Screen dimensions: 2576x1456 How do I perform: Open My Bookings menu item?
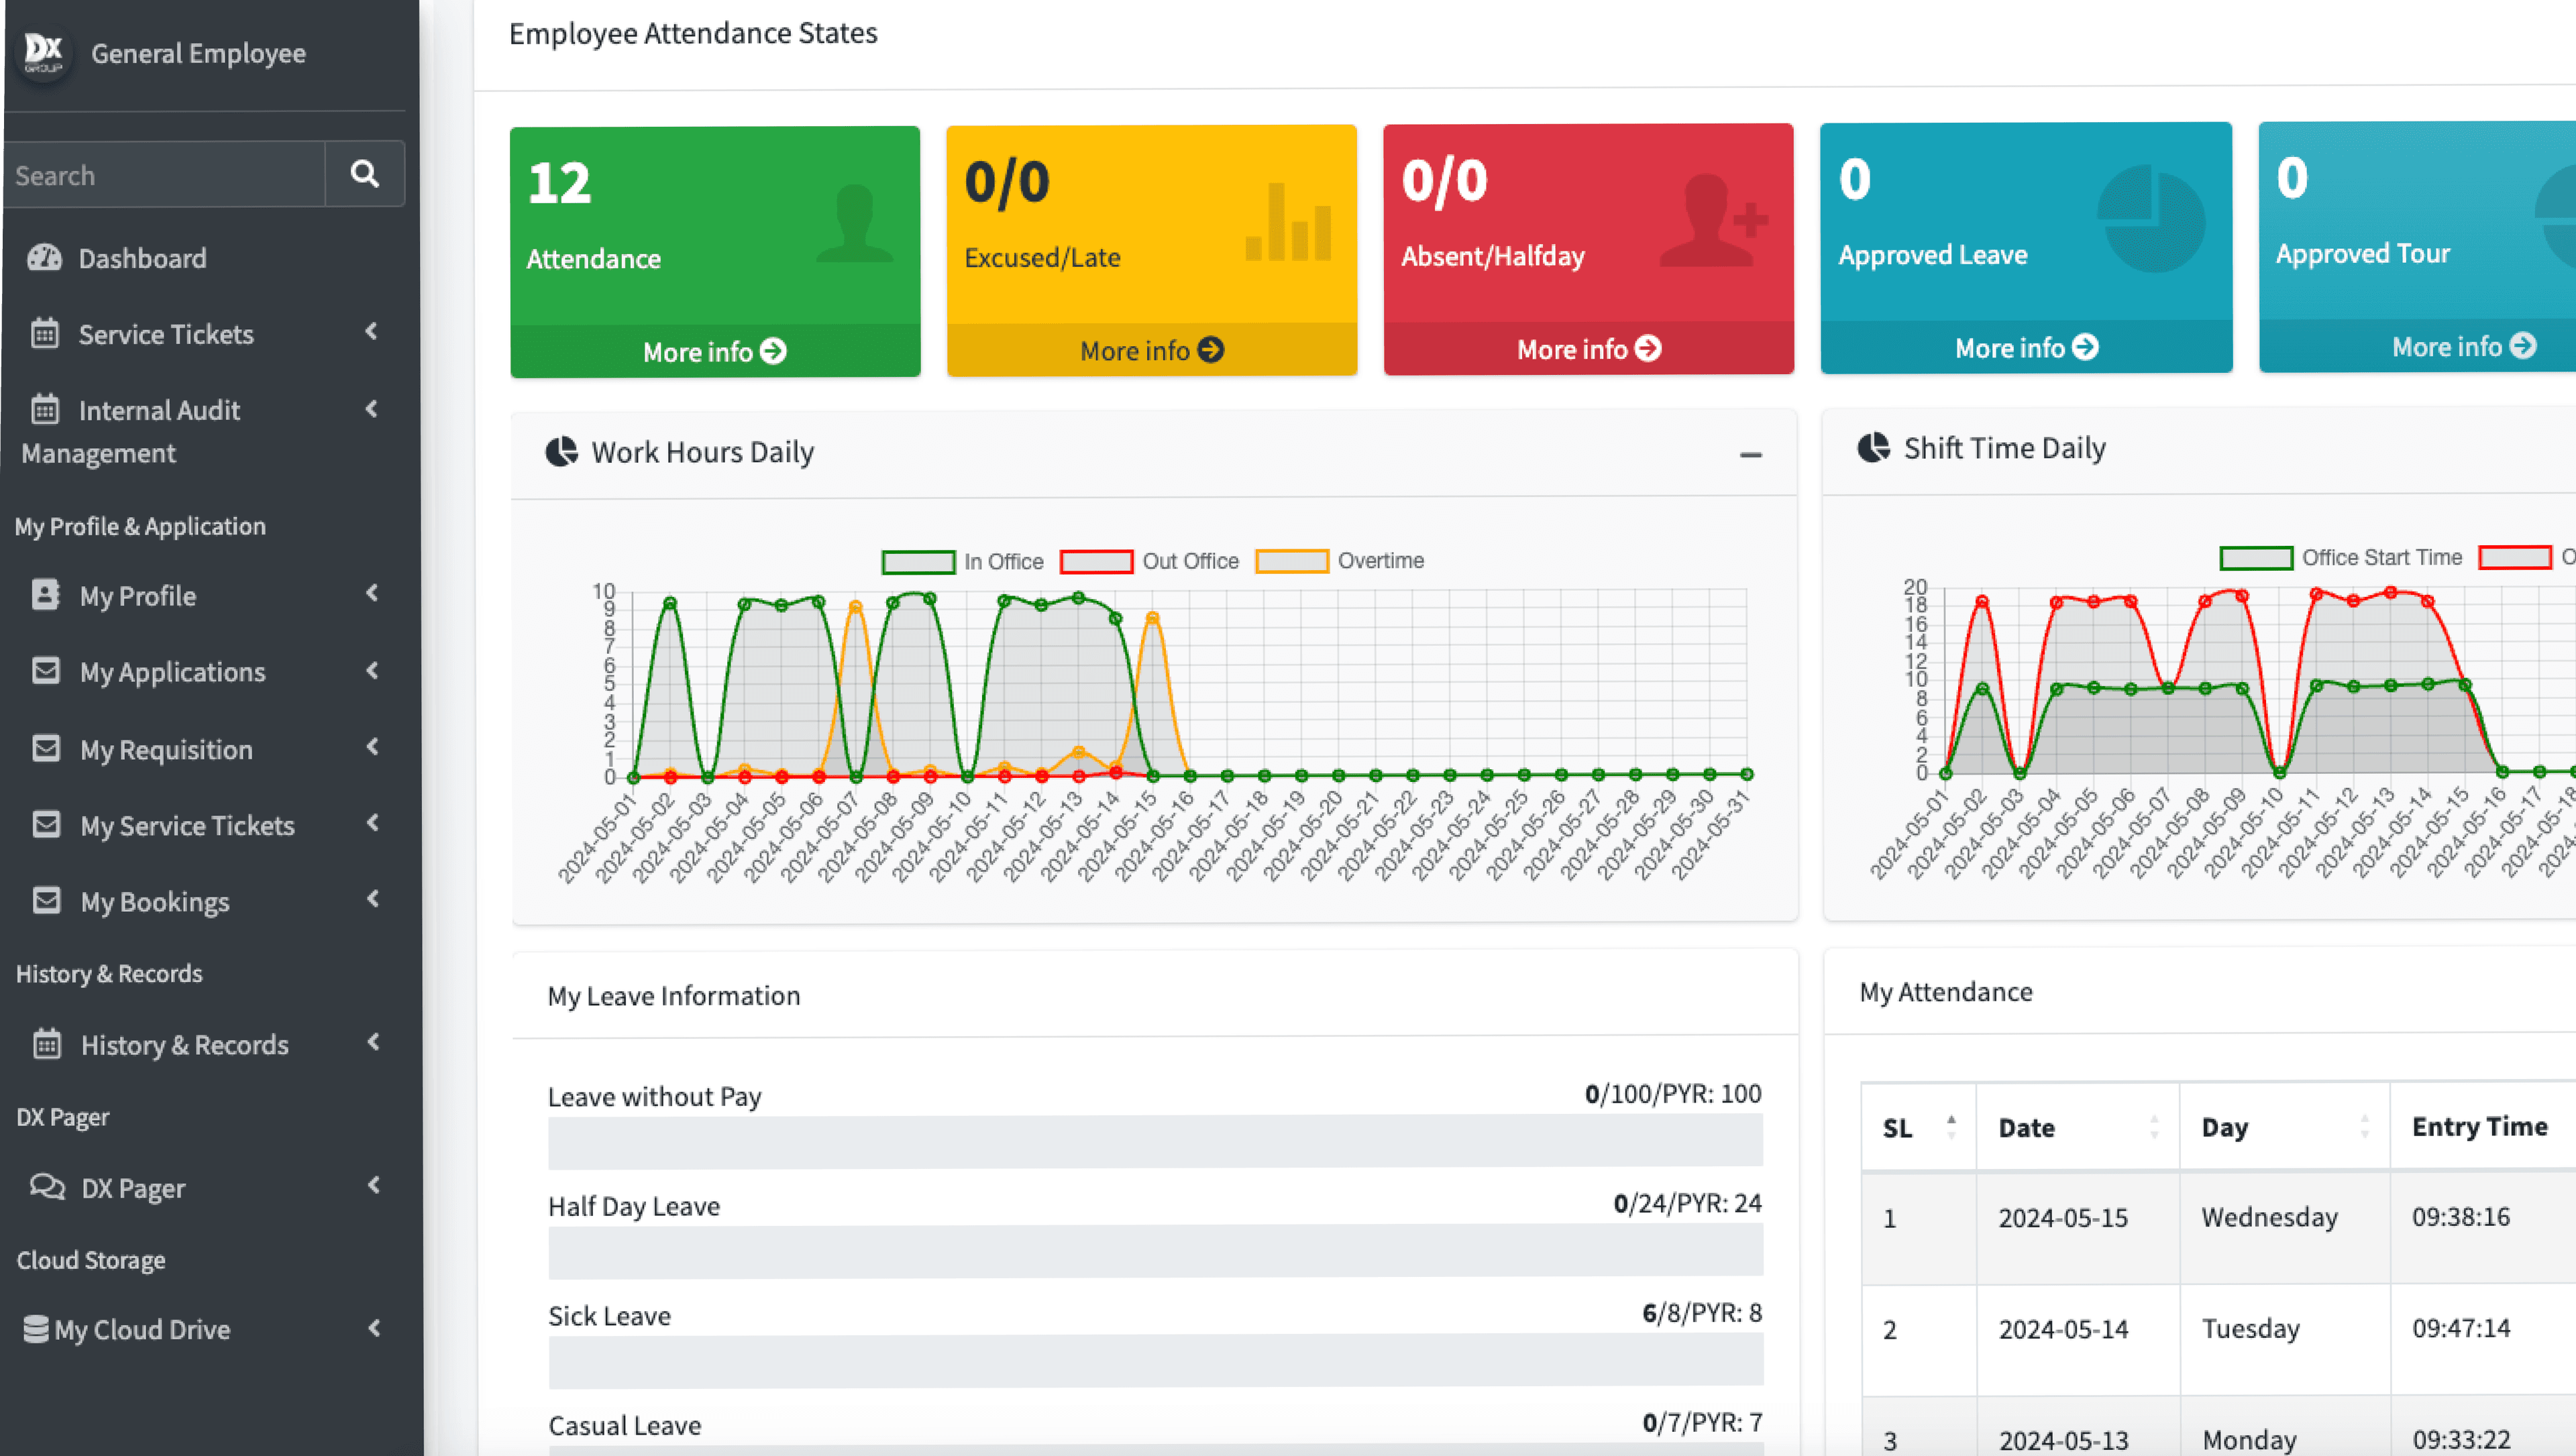click(x=154, y=902)
